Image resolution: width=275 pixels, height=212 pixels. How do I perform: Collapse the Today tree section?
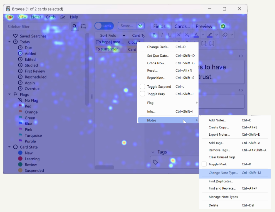point(9,42)
